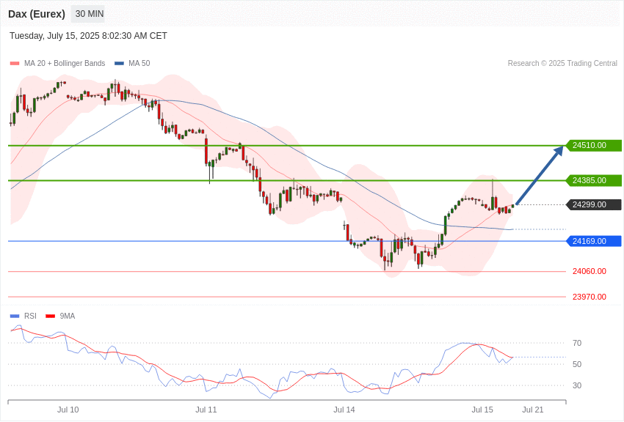Image resolution: width=624 pixels, height=422 pixels.
Task: Click the 24060.00 support level label
Action: [589, 271]
